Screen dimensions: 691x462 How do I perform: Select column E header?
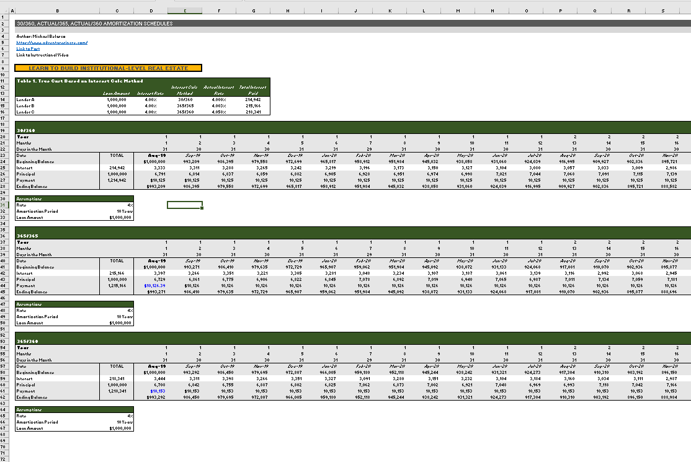point(184,10)
